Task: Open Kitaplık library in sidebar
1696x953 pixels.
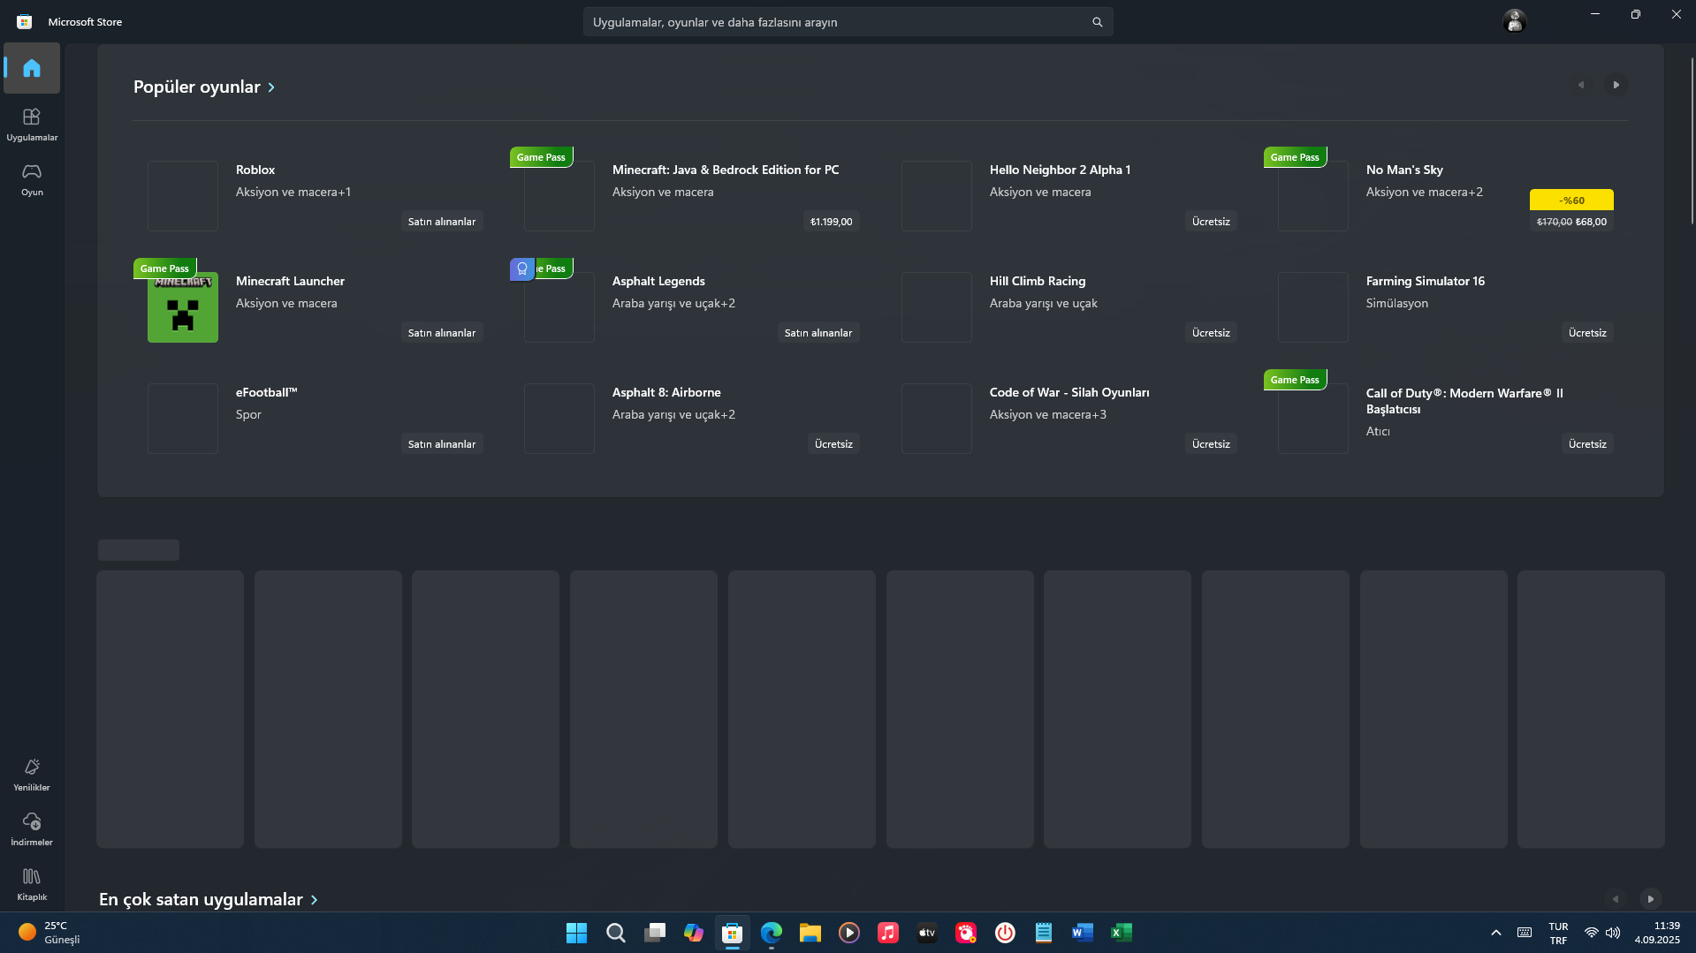Action: 32,884
